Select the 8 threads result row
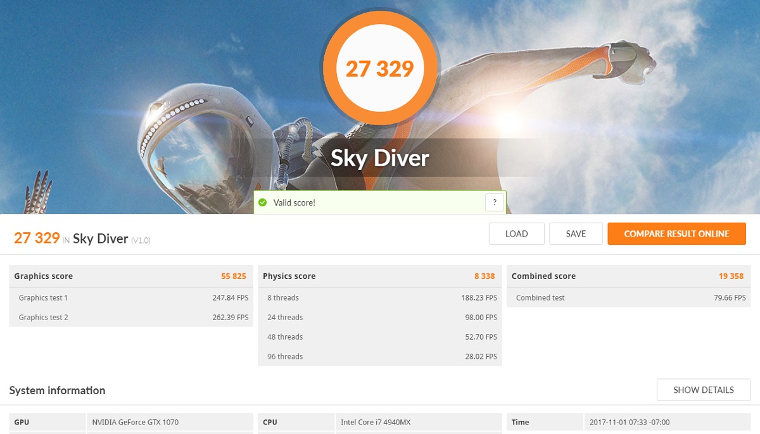The image size is (760, 434). pyautogui.click(x=379, y=298)
